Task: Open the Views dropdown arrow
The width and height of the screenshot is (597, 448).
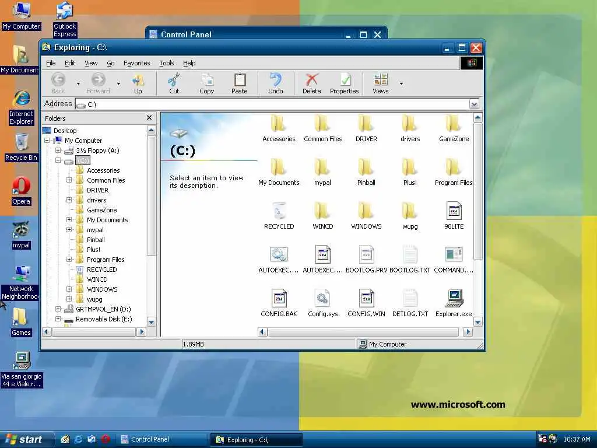Action: (x=401, y=83)
